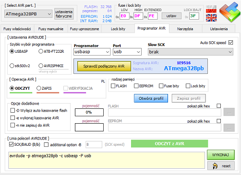Click ustawienia fabryczne button

(64, 14)
